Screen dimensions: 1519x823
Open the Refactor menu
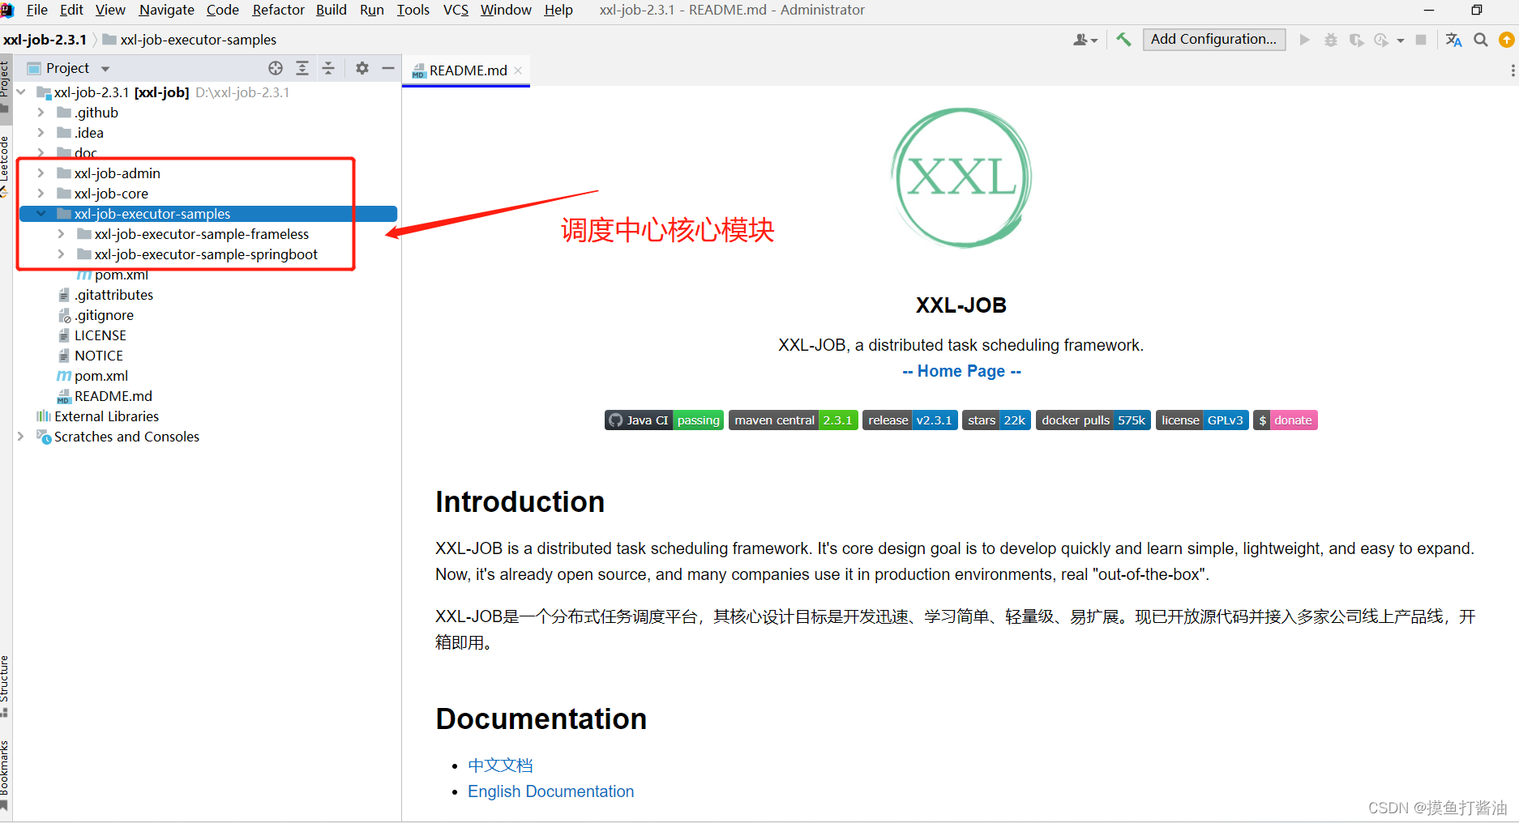pos(278,10)
